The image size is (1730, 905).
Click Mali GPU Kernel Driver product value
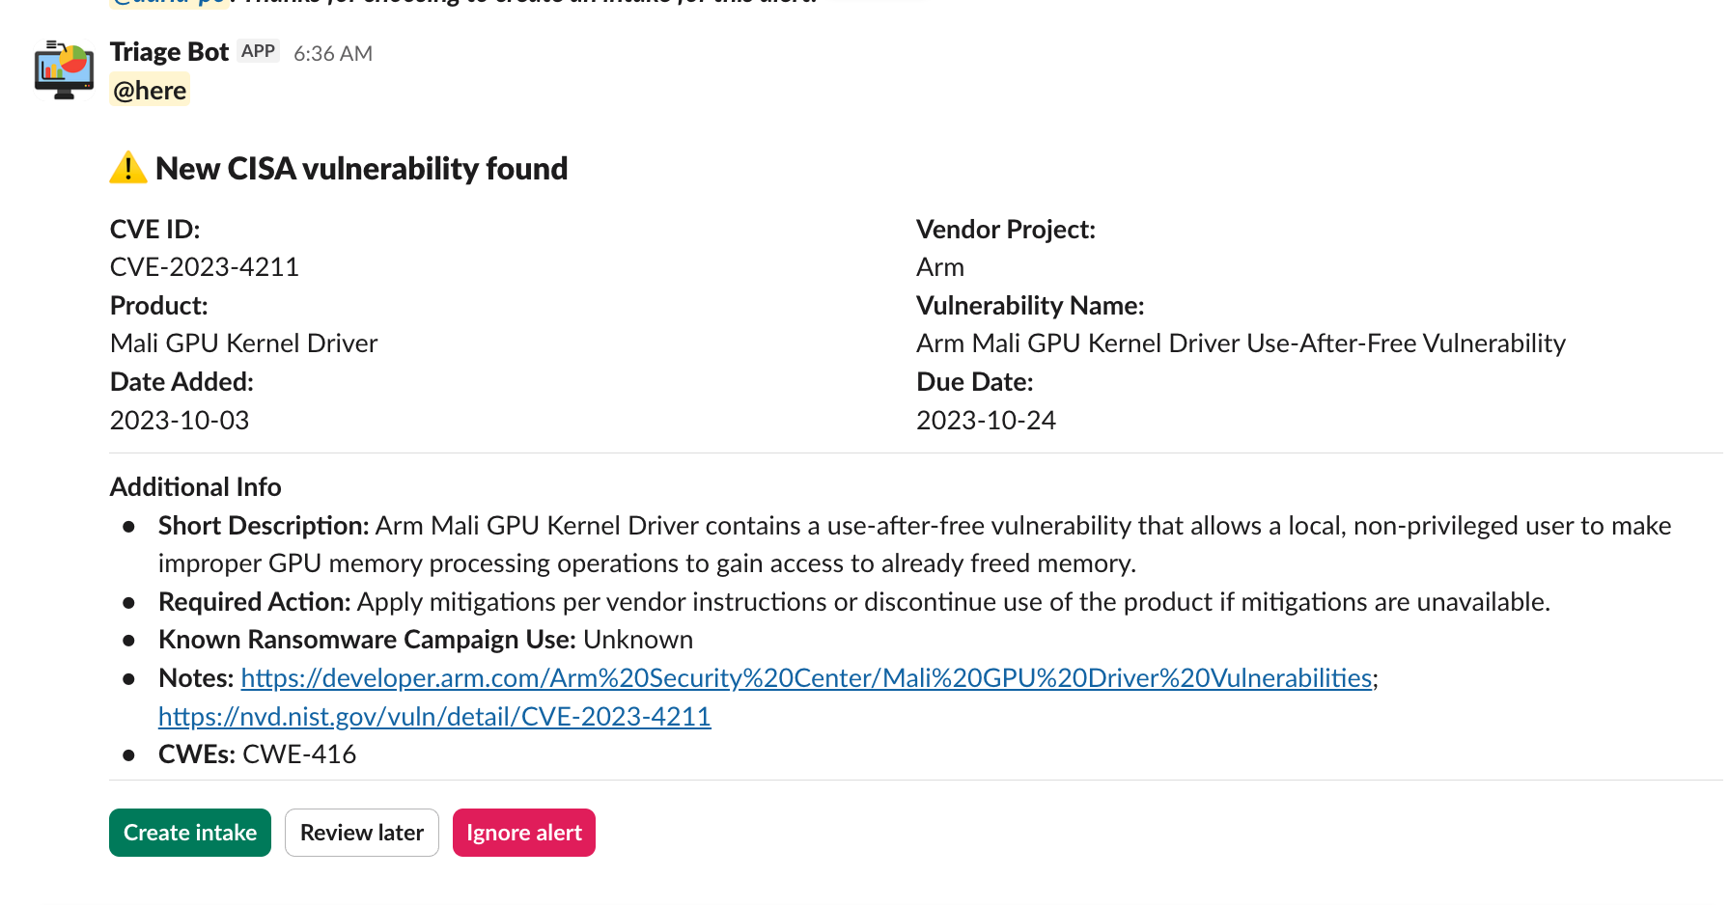point(244,343)
